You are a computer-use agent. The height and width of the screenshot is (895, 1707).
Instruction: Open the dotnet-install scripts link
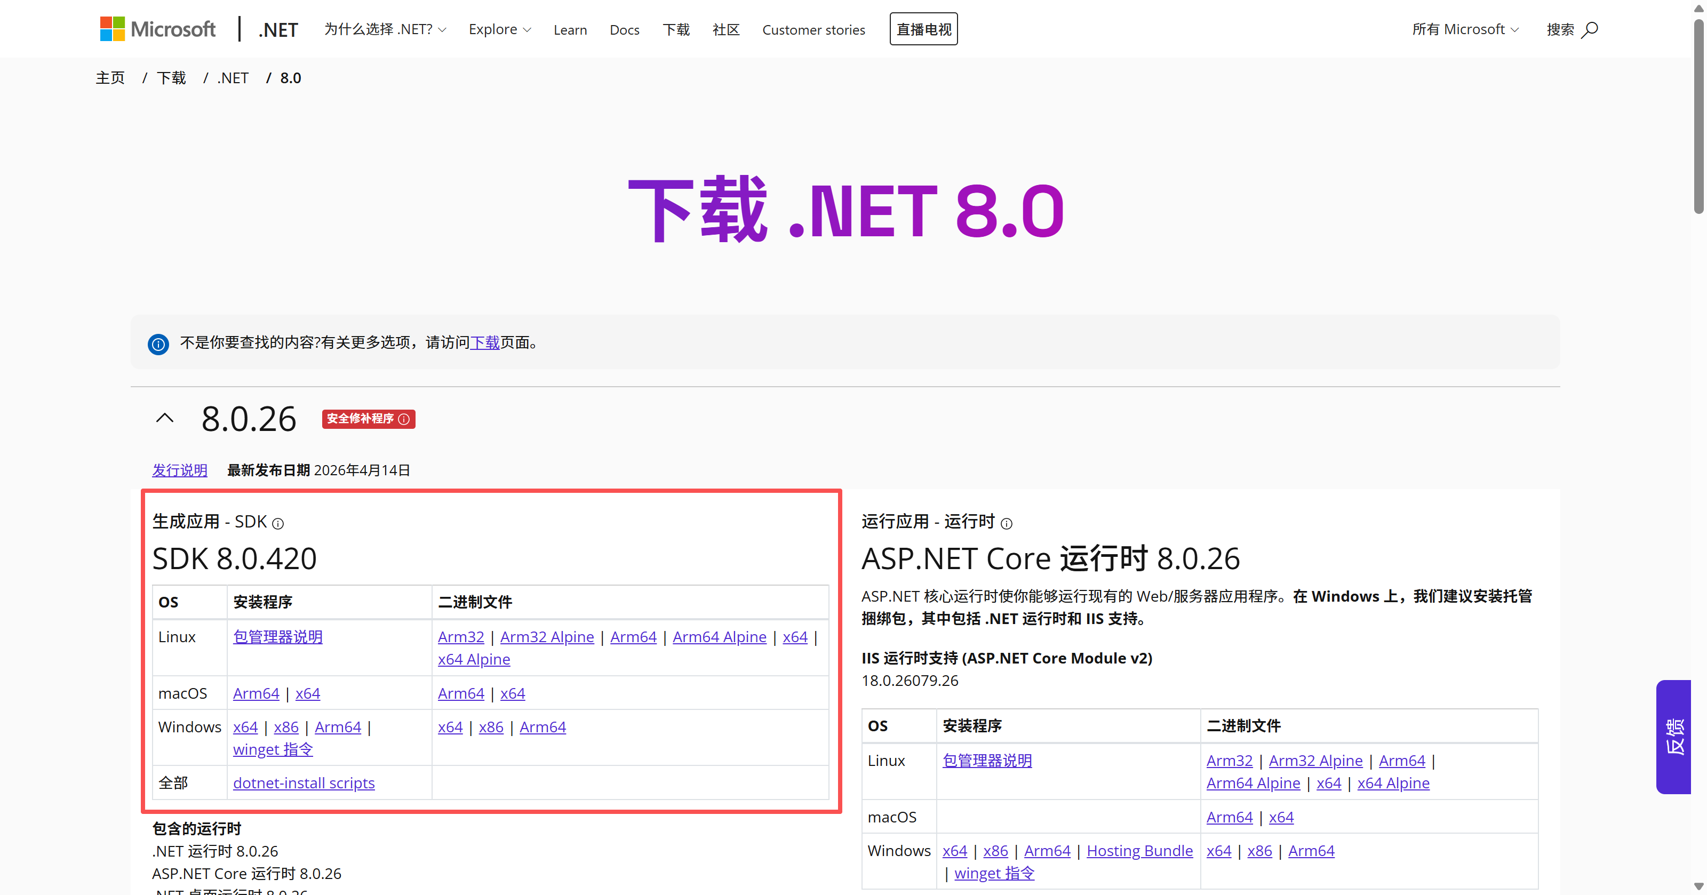[304, 782]
